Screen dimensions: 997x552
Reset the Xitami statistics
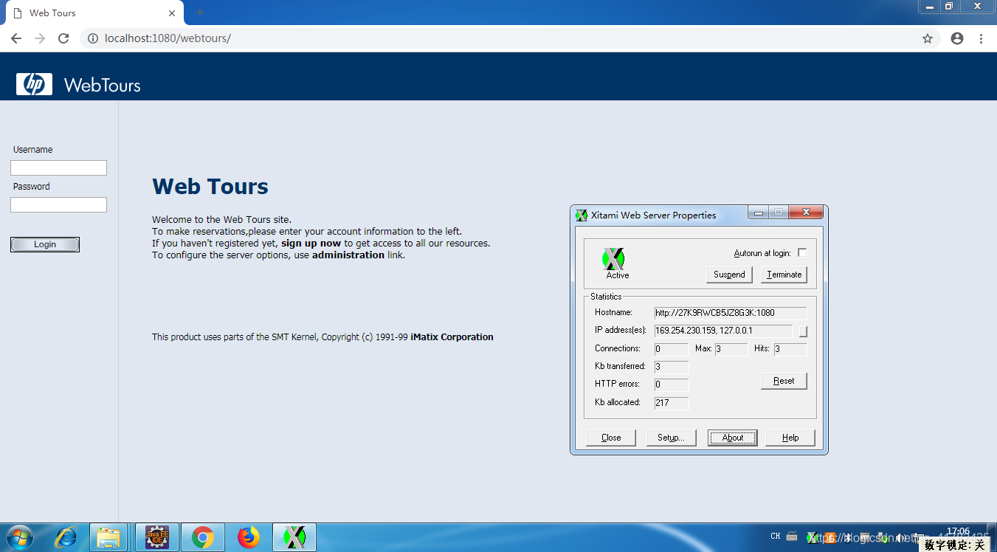(x=784, y=381)
